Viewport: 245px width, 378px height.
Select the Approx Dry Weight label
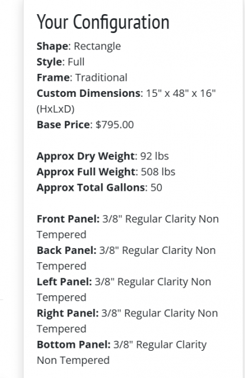coord(85,156)
